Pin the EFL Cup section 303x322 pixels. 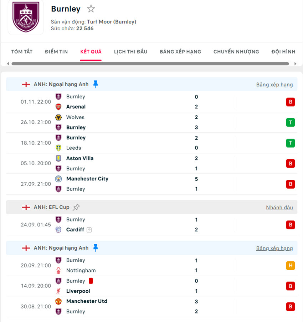(77, 207)
